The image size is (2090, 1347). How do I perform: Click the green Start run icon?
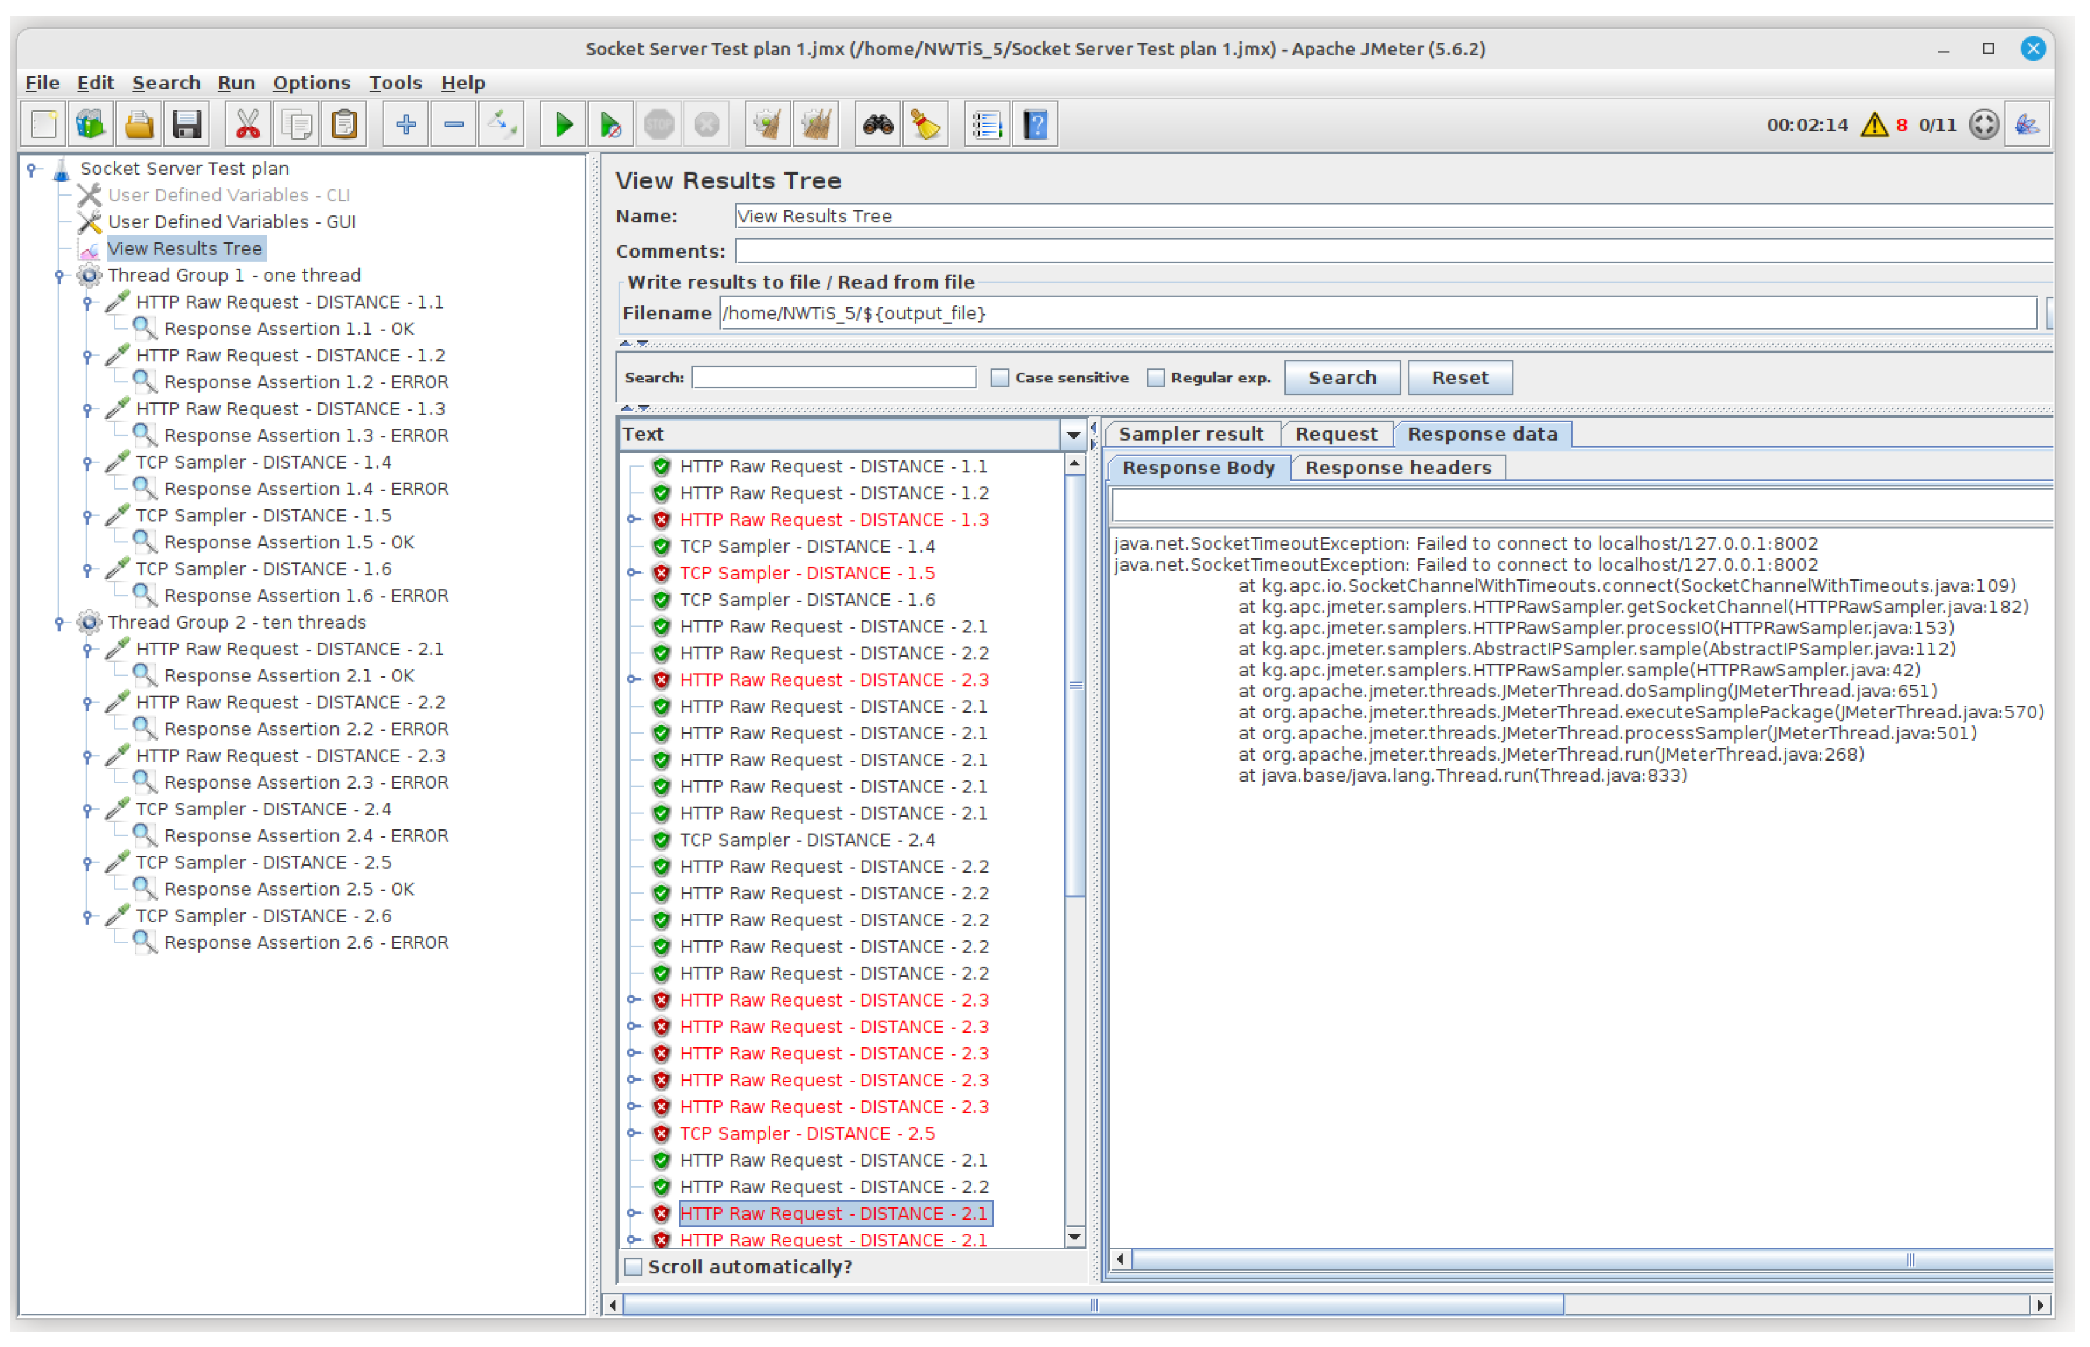tap(564, 125)
